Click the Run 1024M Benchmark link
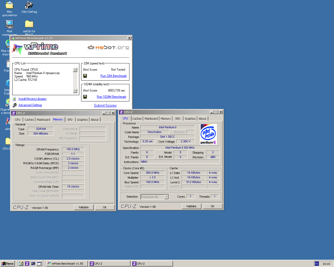 tap(111, 97)
